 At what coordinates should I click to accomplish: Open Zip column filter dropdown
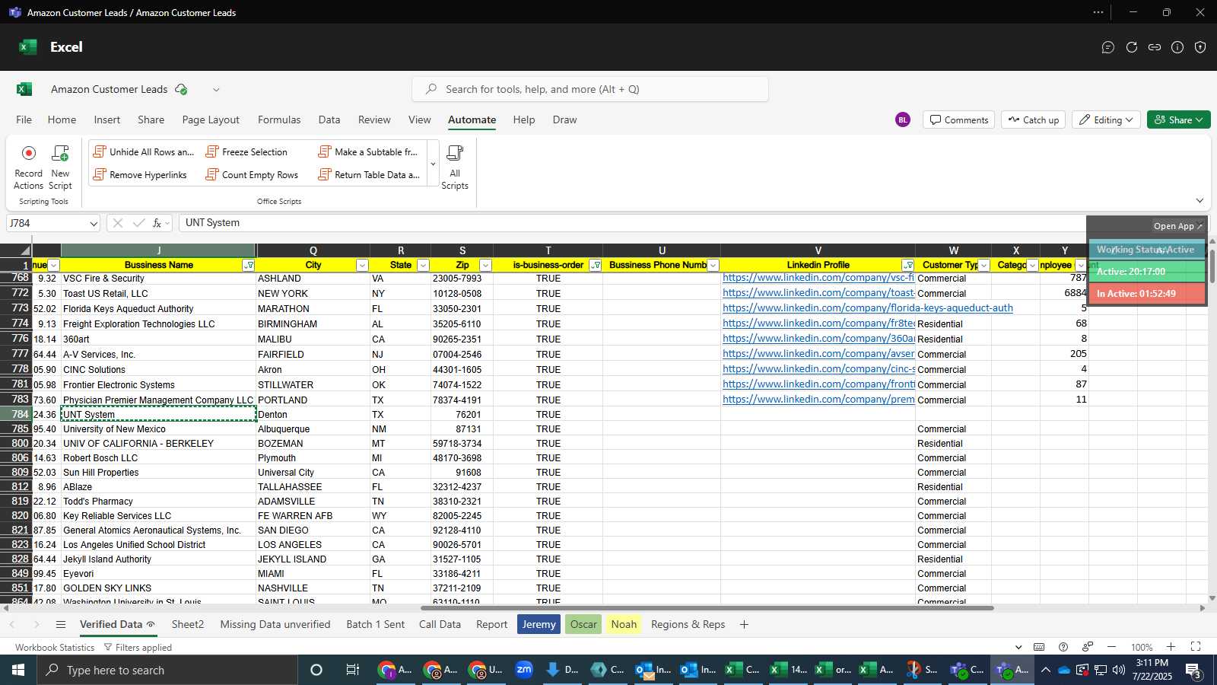(485, 266)
